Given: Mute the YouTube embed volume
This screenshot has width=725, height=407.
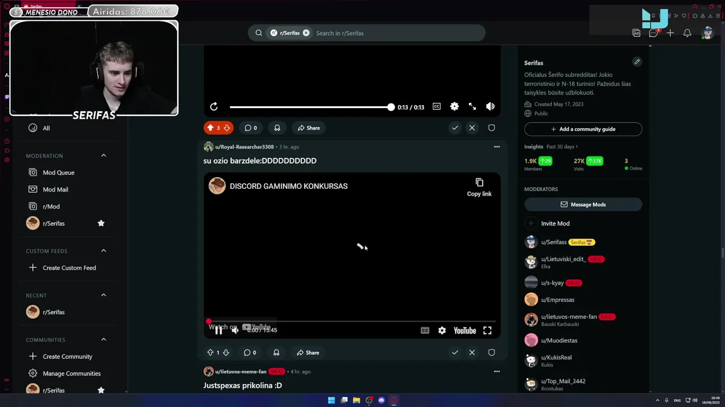Looking at the screenshot, I should 235,331.
